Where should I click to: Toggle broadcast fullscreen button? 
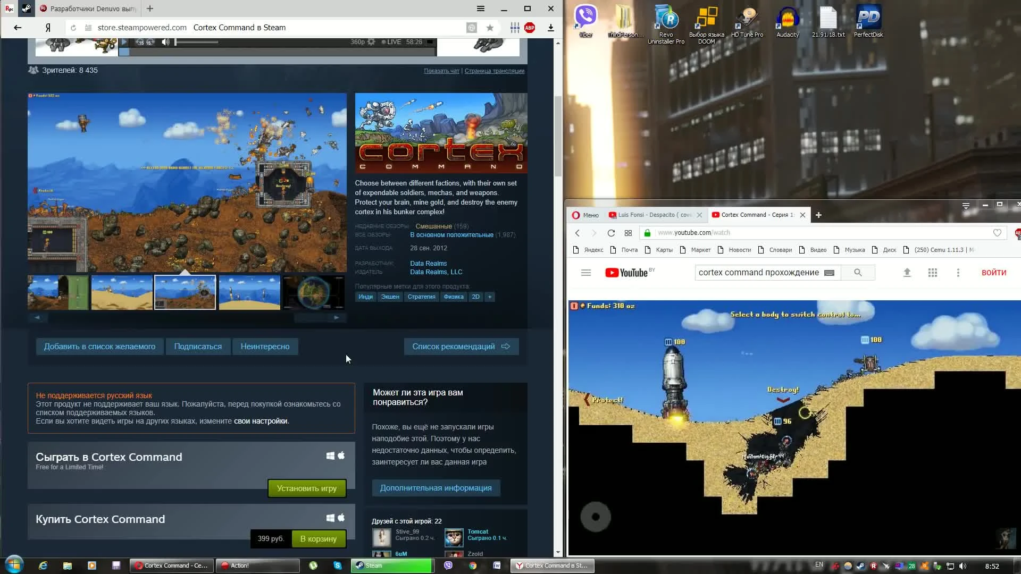coord(430,42)
